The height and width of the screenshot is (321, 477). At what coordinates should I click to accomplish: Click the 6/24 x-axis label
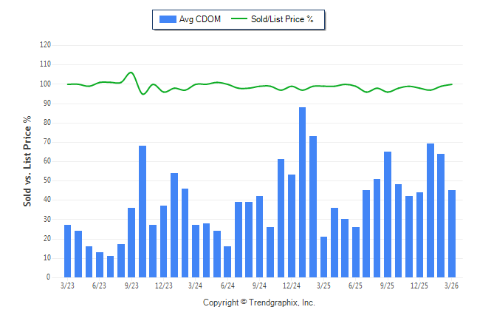(x=227, y=285)
